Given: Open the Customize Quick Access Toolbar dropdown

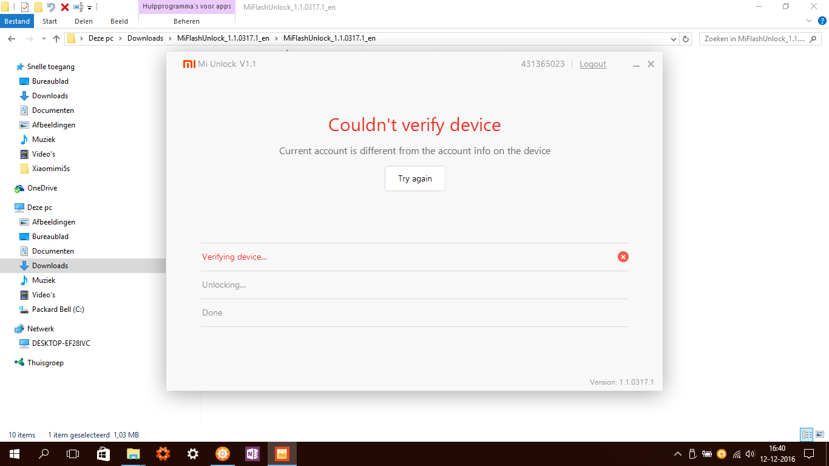Looking at the screenshot, I should 90,8.
